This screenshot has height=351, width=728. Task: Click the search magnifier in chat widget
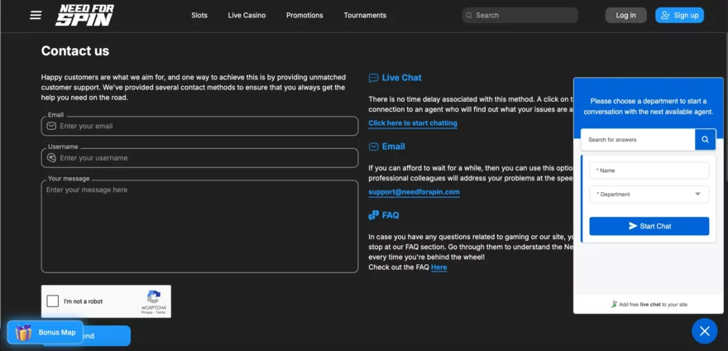[x=705, y=140]
